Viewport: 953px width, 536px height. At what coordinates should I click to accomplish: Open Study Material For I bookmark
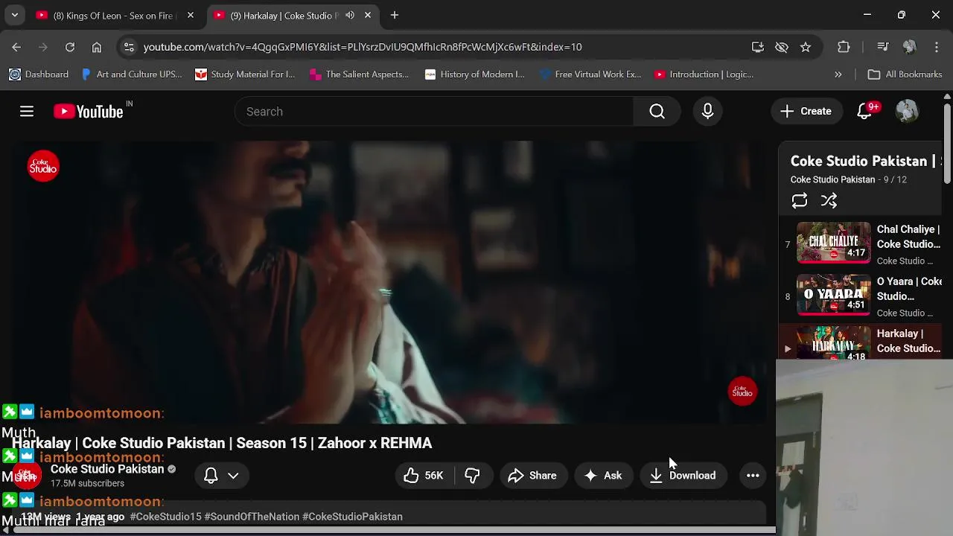pyautogui.click(x=245, y=74)
